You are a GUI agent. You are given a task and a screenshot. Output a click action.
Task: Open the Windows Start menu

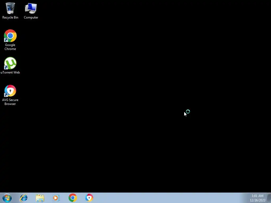[7, 198]
